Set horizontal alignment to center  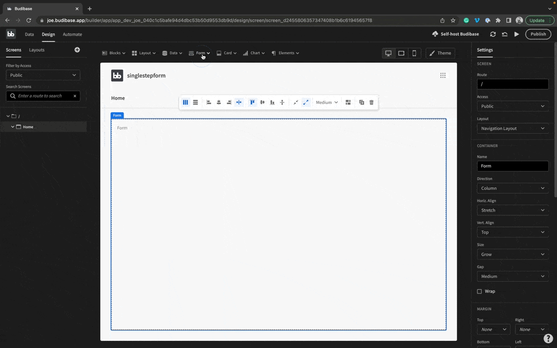pyautogui.click(x=219, y=102)
